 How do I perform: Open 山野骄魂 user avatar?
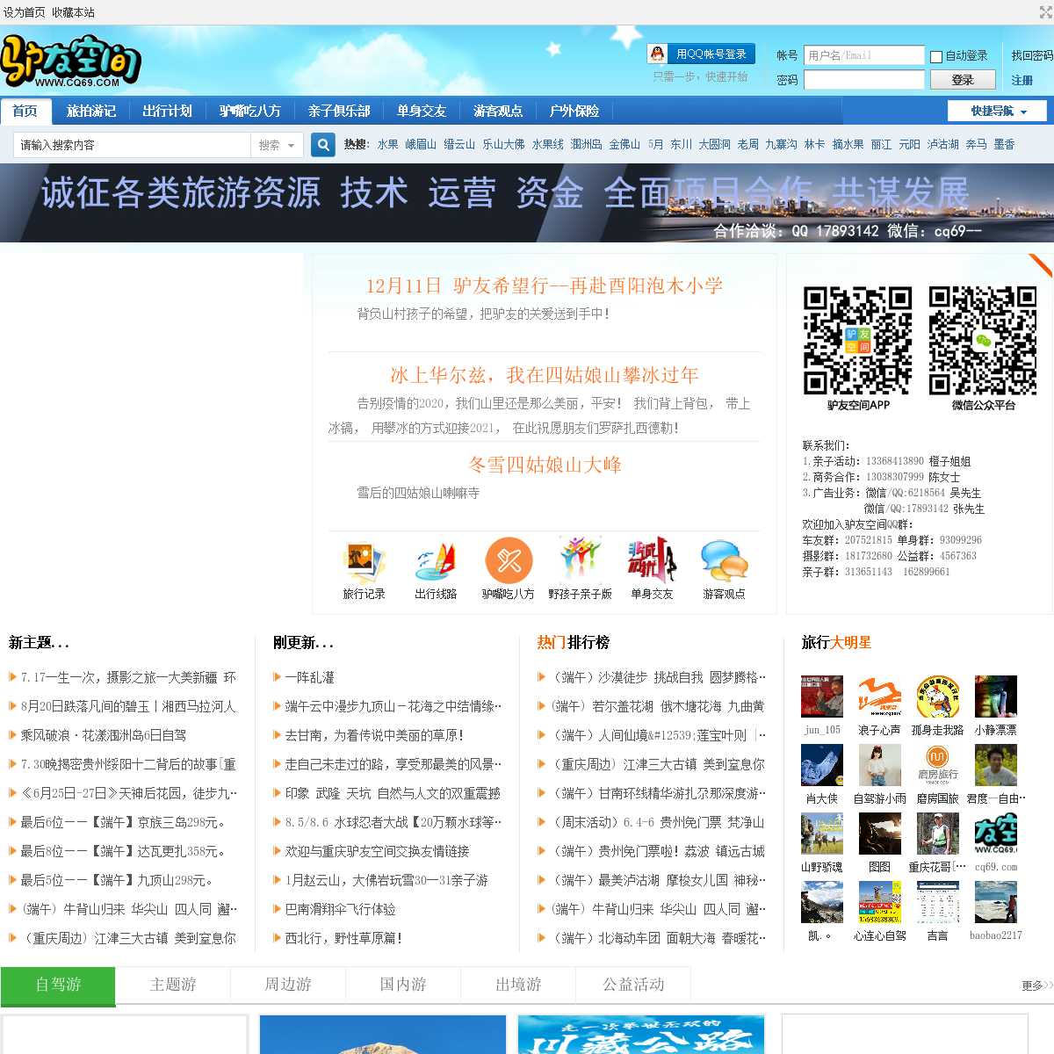[822, 834]
